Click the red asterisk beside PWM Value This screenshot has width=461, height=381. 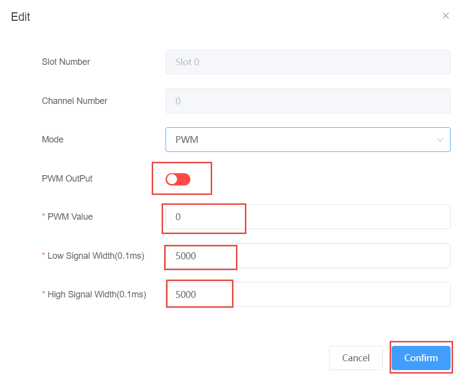(x=44, y=217)
